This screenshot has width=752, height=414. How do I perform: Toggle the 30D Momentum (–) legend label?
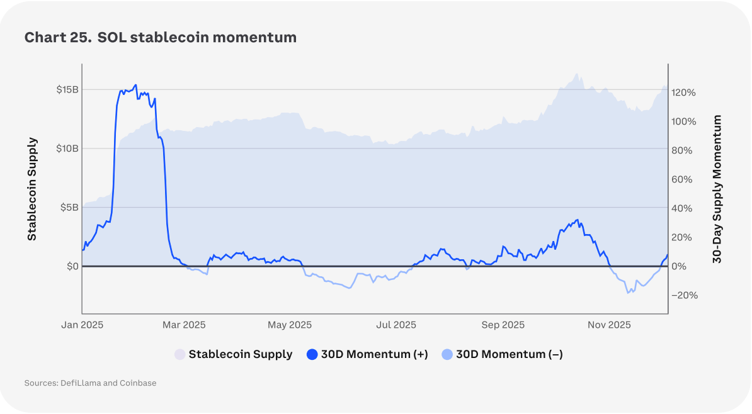[509, 354]
